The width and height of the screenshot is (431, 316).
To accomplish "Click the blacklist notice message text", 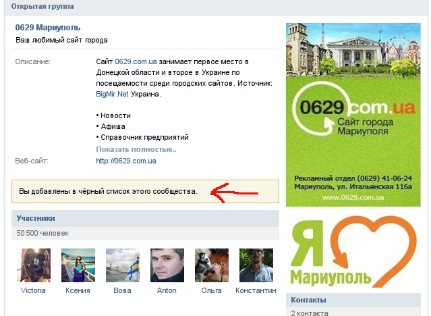I will [x=109, y=191].
